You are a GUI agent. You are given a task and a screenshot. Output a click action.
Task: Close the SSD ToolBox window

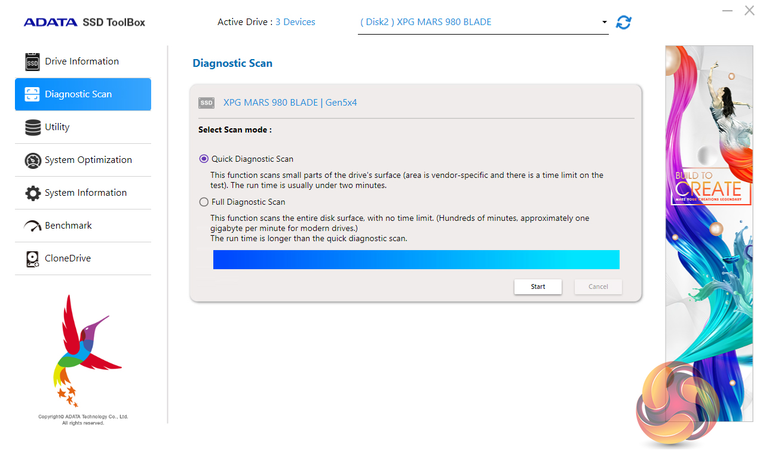point(749,11)
